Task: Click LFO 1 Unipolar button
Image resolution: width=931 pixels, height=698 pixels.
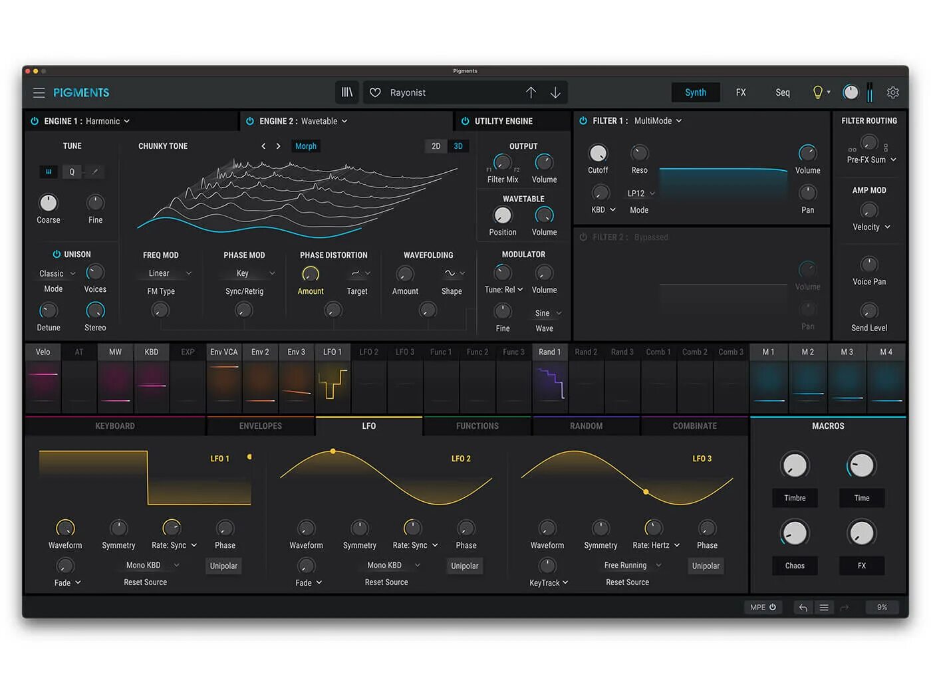Action: click(223, 566)
